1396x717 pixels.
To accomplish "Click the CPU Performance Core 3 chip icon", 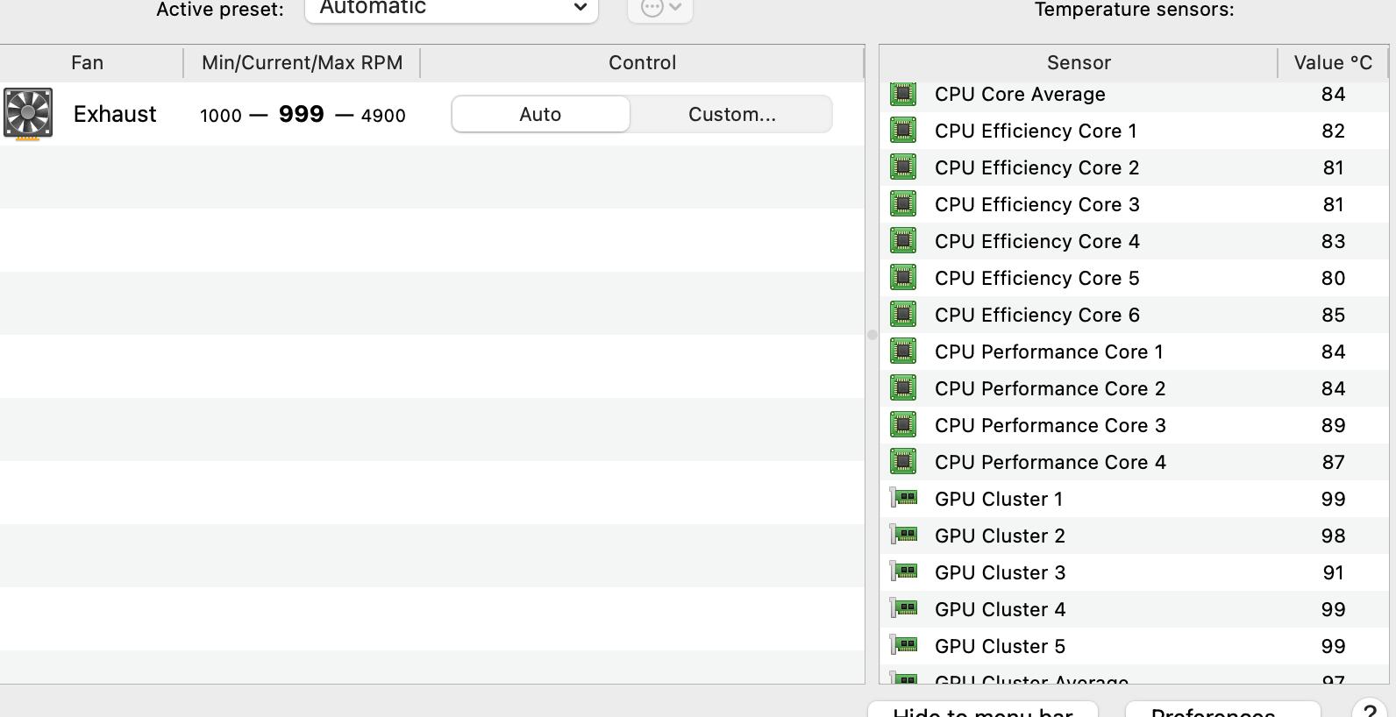I will (903, 425).
